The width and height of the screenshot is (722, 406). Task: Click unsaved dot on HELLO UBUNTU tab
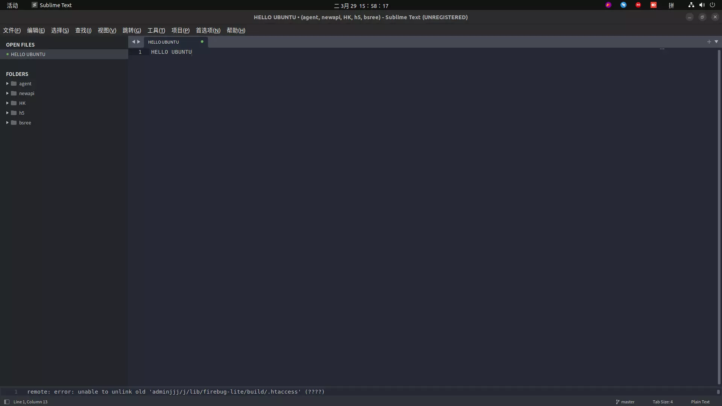(x=202, y=42)
